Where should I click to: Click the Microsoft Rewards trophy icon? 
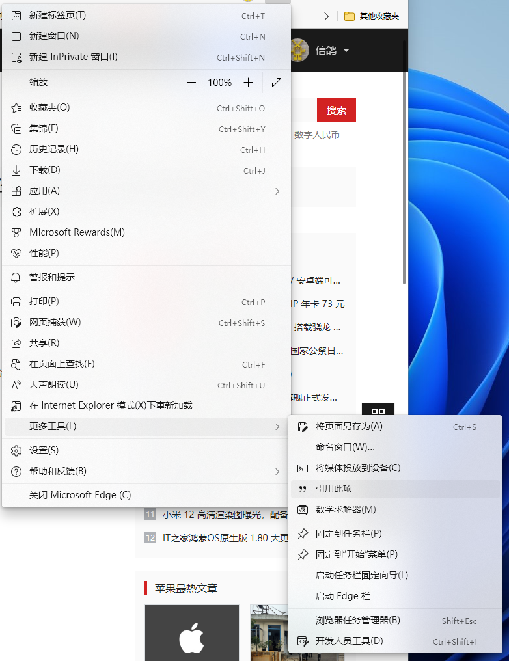(16, 232)
